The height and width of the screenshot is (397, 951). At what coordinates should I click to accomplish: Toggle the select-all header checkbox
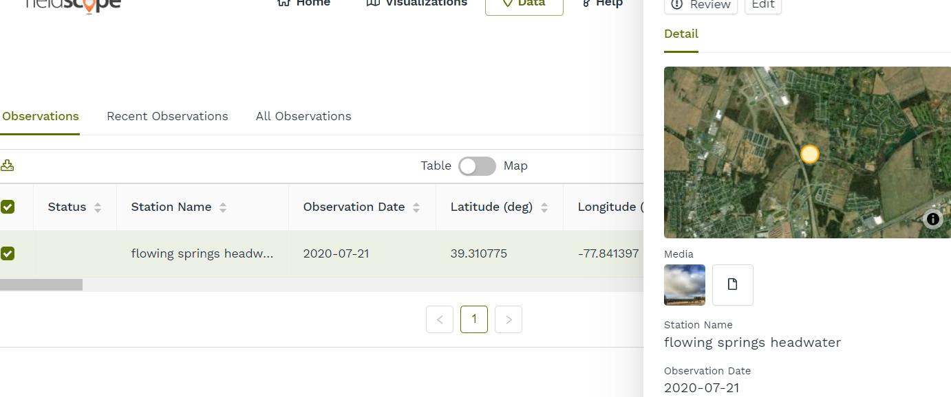pyautogui.click(x=8, y=207)
